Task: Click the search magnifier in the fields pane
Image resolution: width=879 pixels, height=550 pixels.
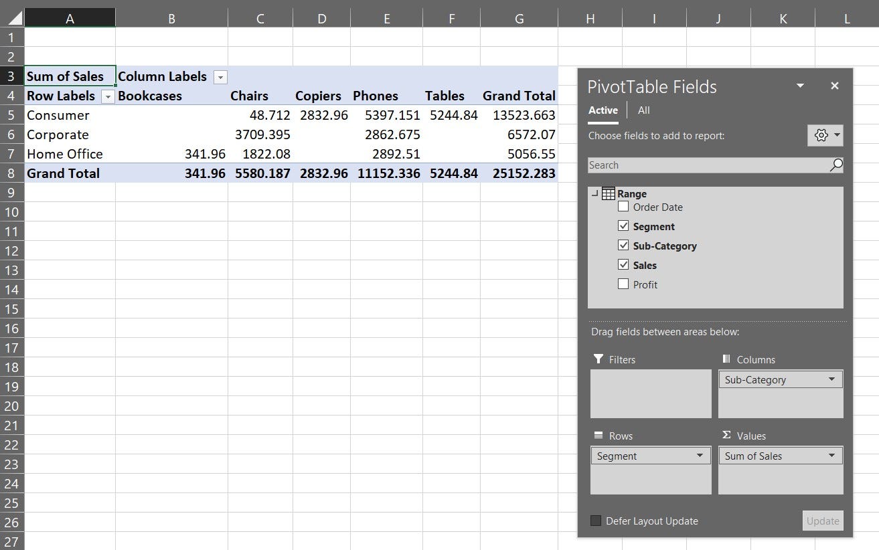Action: pyautogui.click(x=836, y=165)
